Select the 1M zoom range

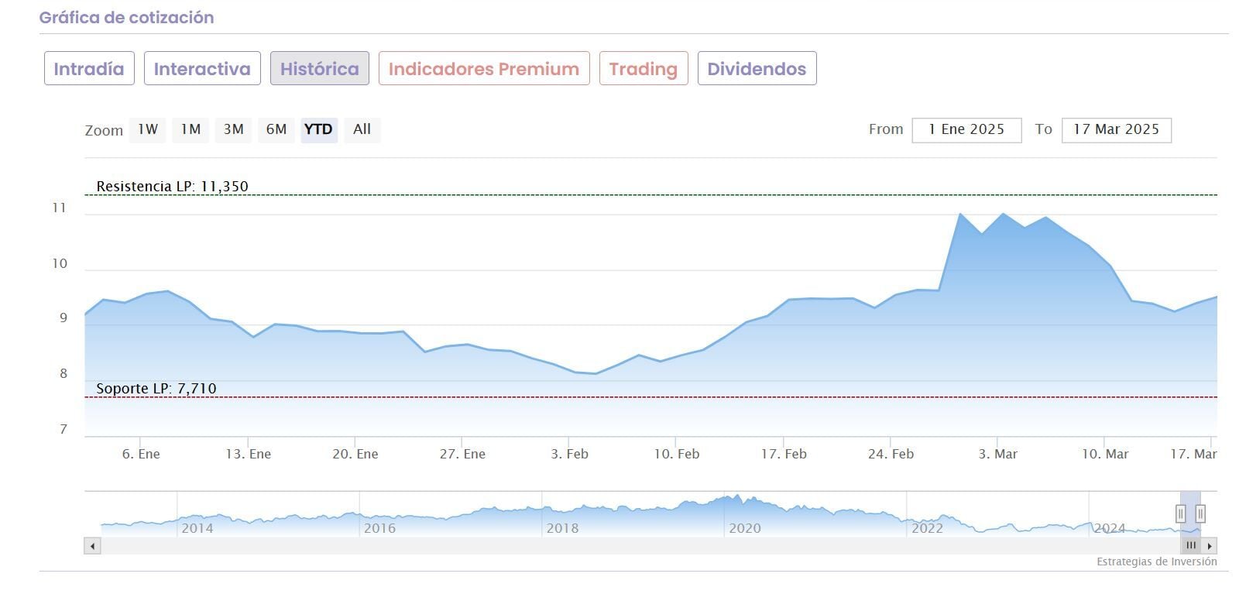pyautogui.click(x=191, y=129)
